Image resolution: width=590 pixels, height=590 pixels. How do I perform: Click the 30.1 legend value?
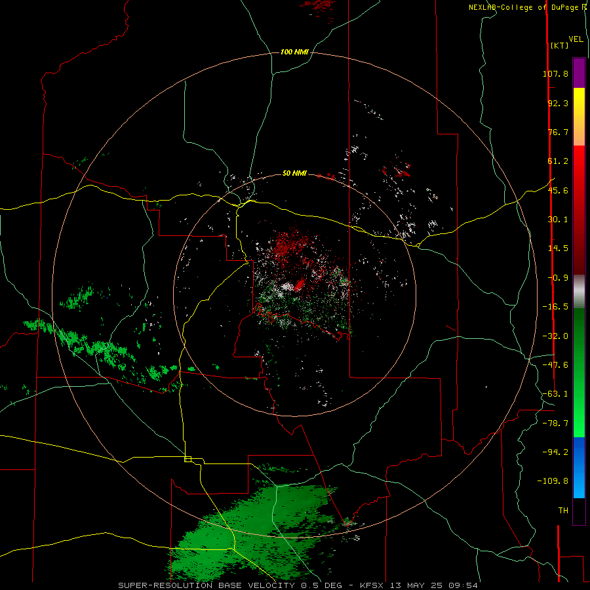[558, 220]
